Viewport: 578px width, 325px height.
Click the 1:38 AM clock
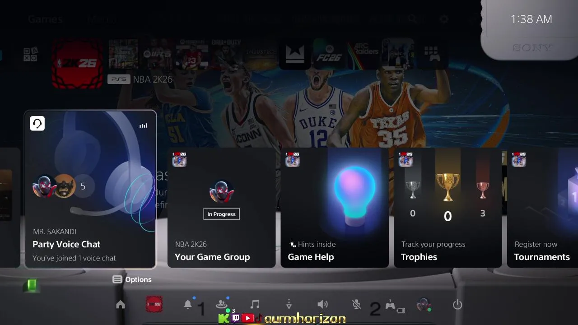pos(531,19)
